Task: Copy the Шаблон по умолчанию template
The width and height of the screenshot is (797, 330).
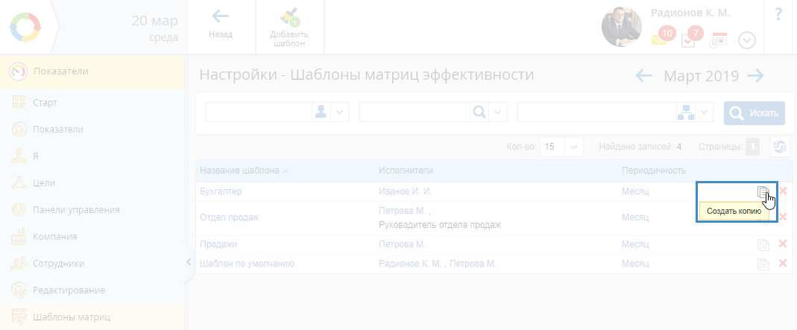Action: point(763,264)
